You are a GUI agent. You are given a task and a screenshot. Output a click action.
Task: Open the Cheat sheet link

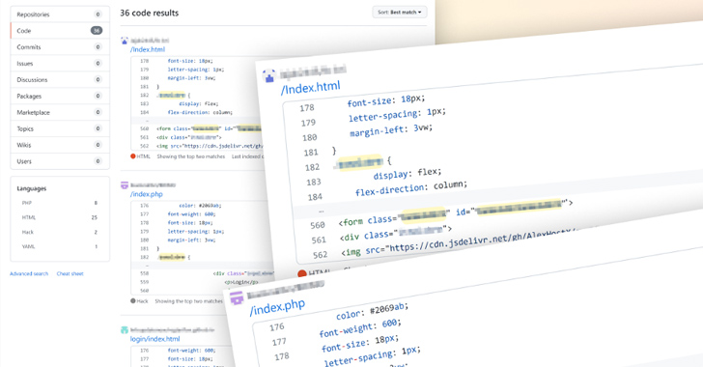click(70, 273)
